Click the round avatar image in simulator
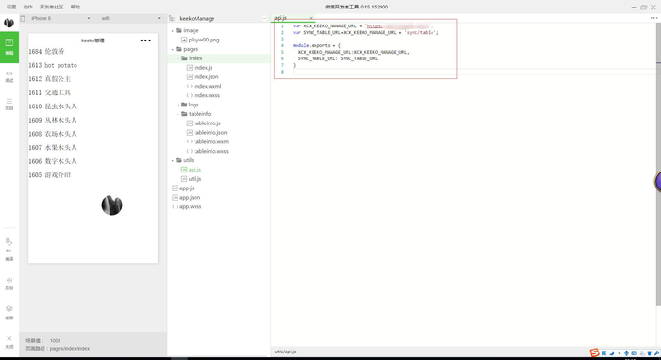Image resolution: width=661 pixels, height=360 pixels. 111,205
